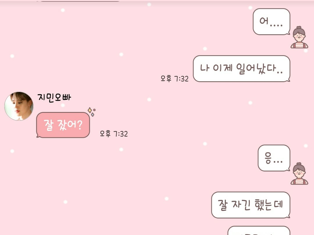Click the 지민오빠 sender name
Image resolution: width=314 pixels, height=235 pixels.
pos(54,97)
